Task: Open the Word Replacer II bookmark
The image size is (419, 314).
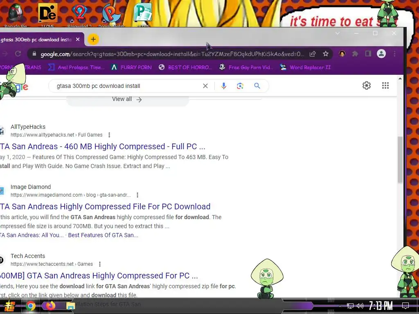Action: coord(305,67)
